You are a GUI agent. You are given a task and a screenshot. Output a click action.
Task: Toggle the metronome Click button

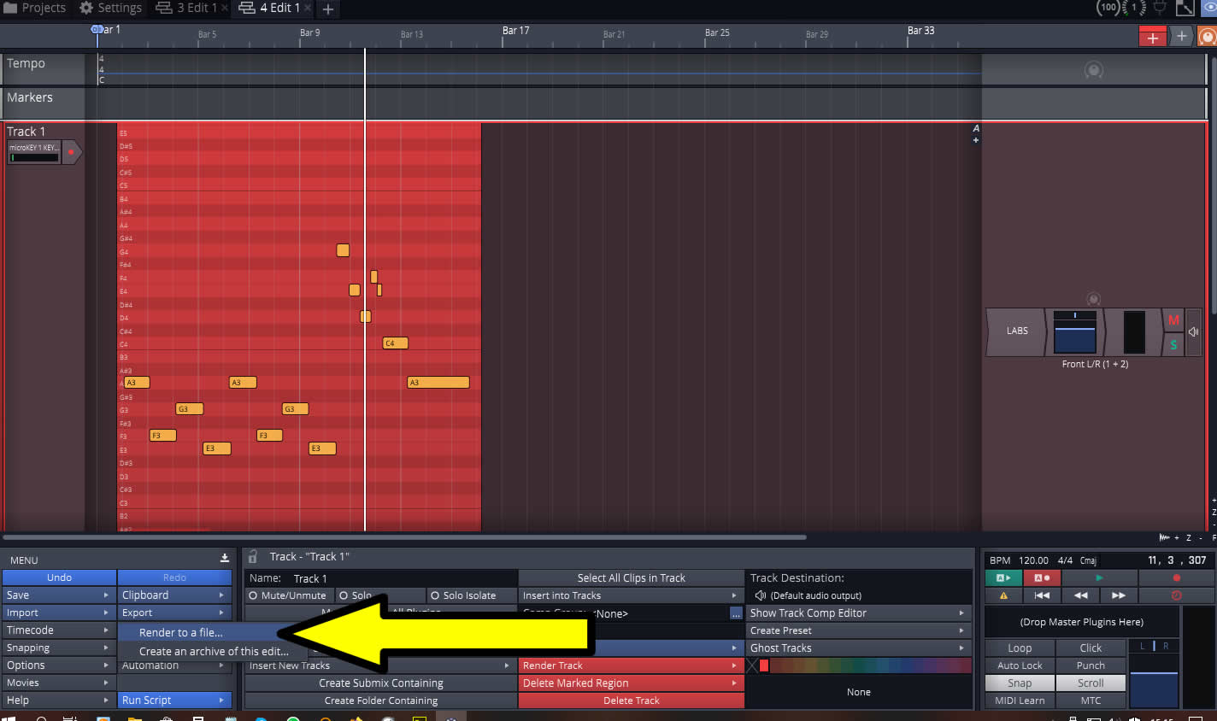[x=1091, y=648]
